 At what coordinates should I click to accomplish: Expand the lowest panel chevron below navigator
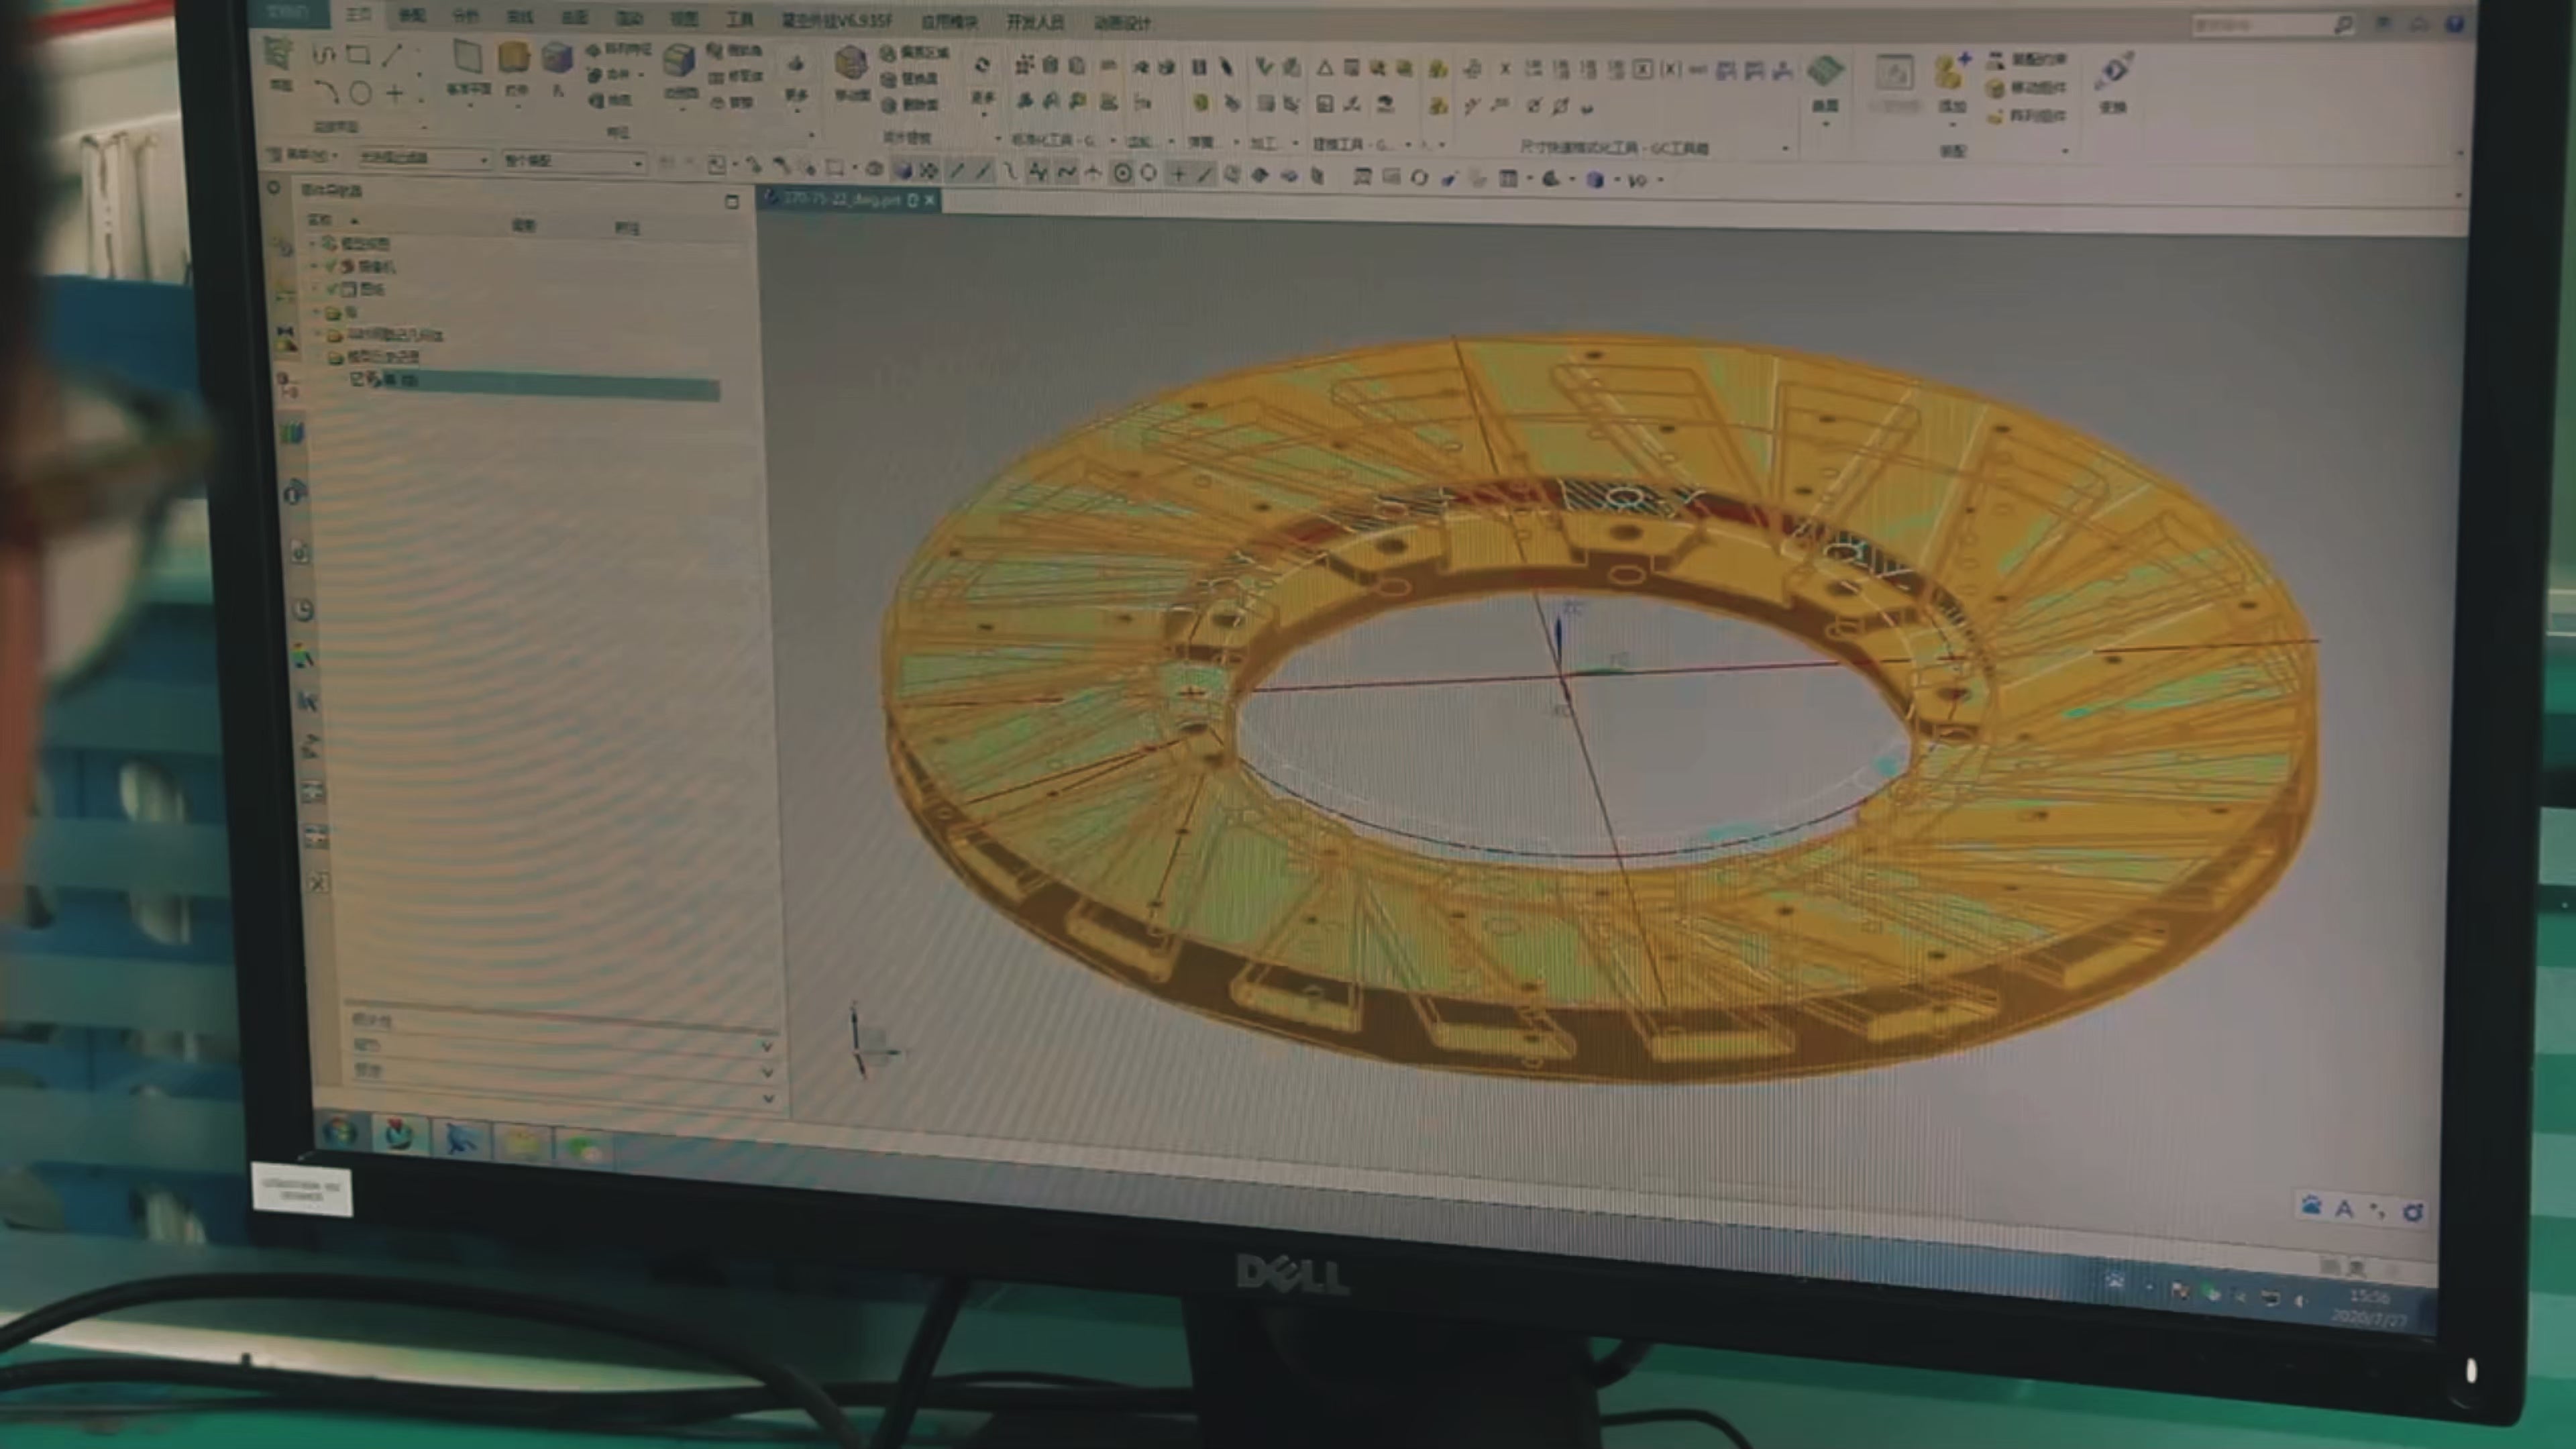pyautogui.click(x=769, y=1098)
